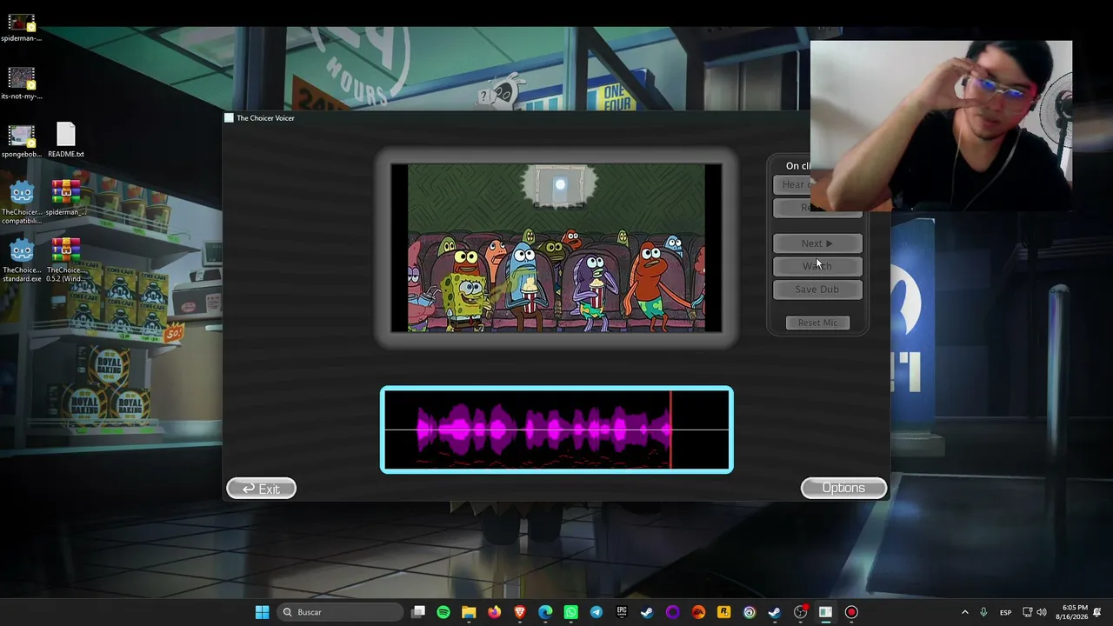Viewport: 1113px width, 626px height.
Task: Click the SpongeBob theater video preview
Action: [x=556, y=248]
